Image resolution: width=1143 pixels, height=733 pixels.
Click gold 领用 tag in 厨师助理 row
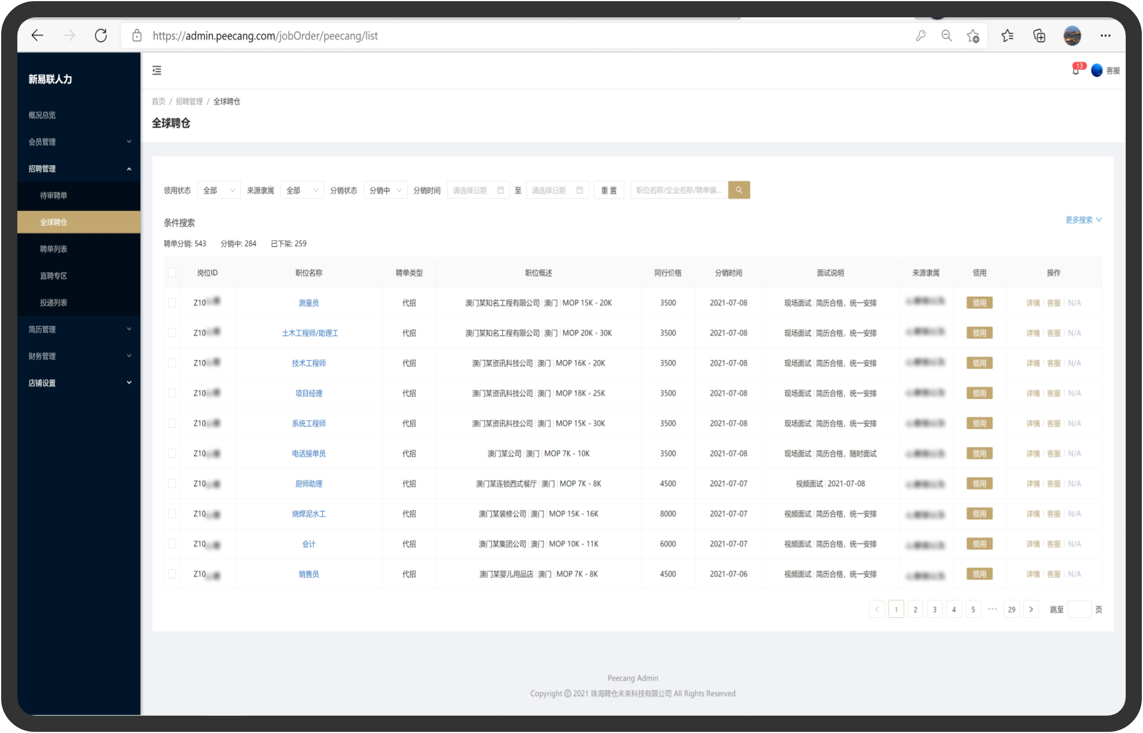point(979,484)
